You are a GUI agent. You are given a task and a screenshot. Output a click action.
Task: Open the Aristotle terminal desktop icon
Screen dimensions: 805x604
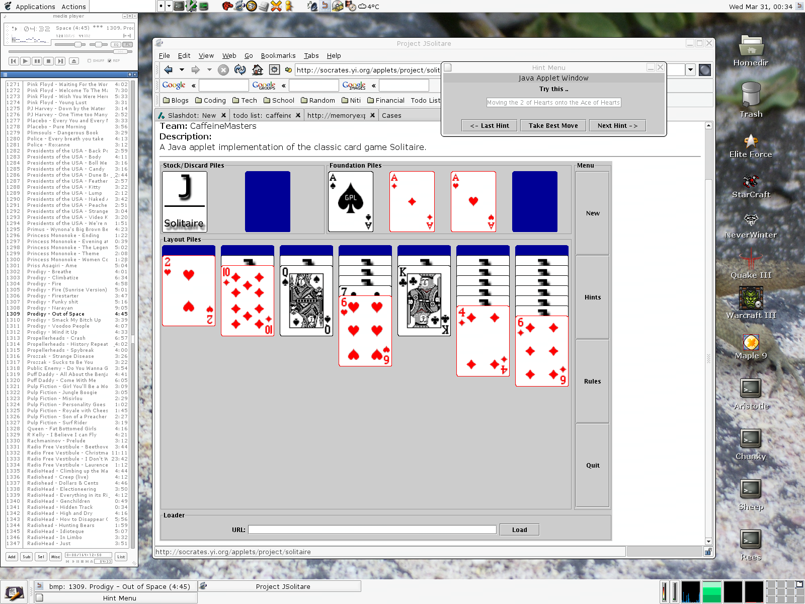pos(751,394)
